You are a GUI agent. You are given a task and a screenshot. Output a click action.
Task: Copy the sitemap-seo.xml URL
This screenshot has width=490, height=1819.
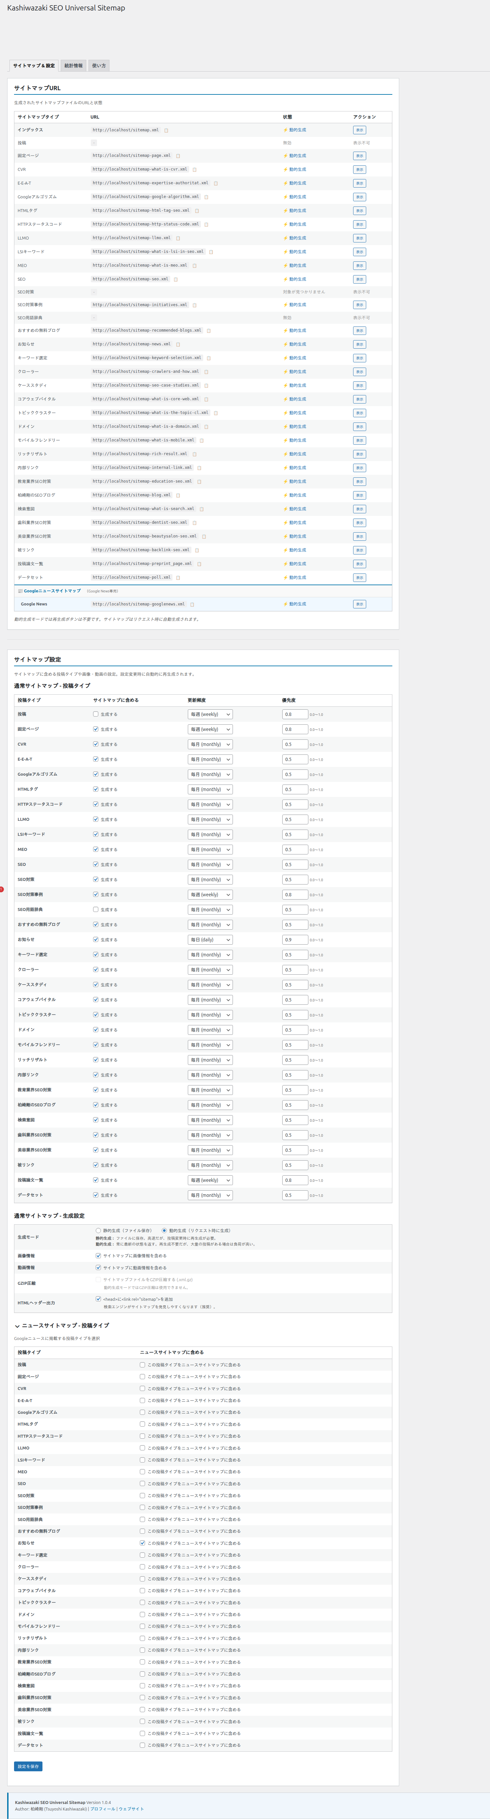[176, 280]
